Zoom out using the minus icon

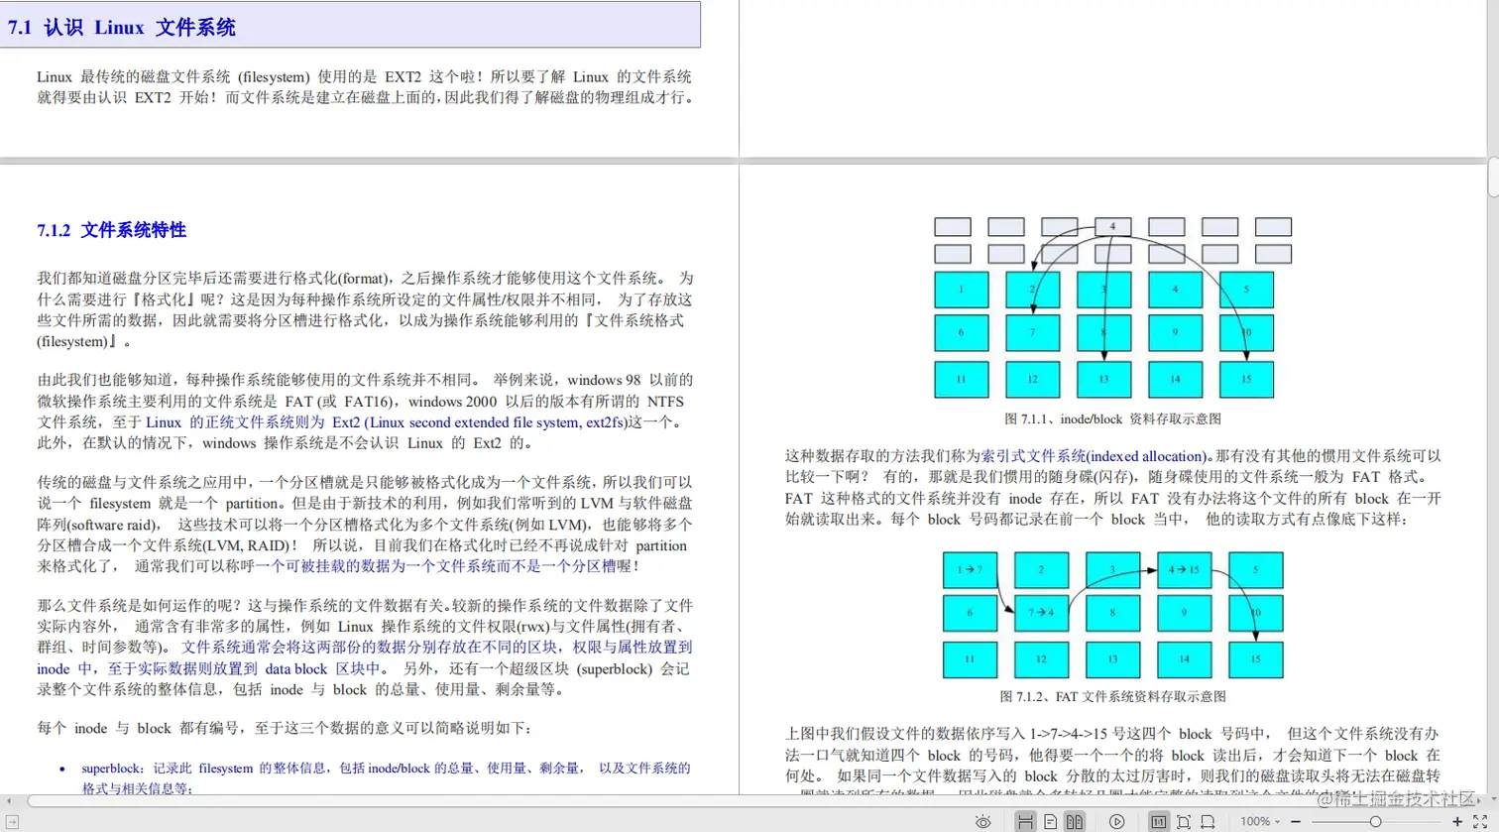pos(1295,822)
